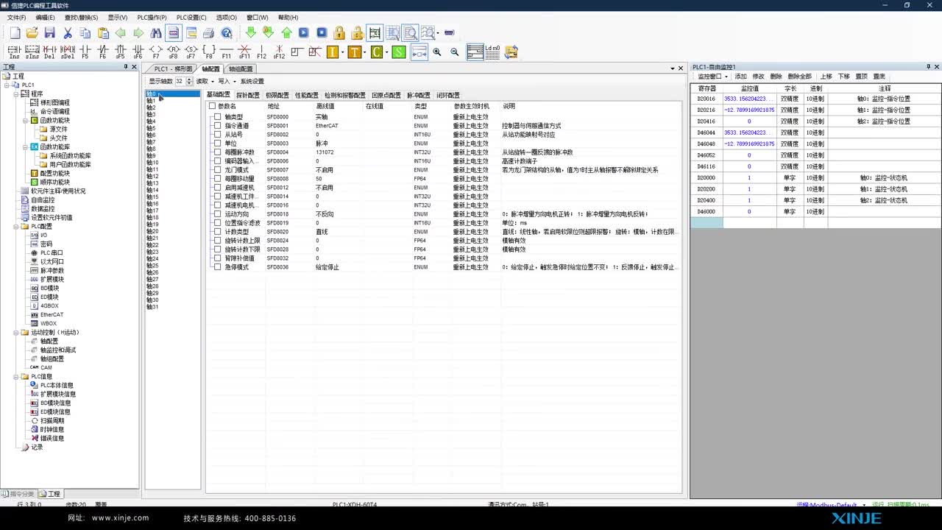This screenshot has width=942, height=530.
Task: Click the F12 vertical line icon
Action: pyautogui.click(x=262, y=52)
